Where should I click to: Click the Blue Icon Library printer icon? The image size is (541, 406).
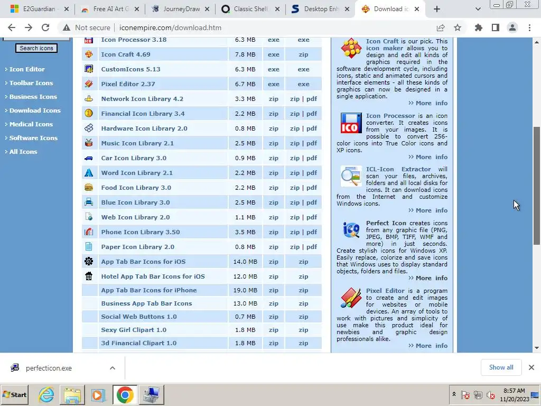tap(89, 202)
